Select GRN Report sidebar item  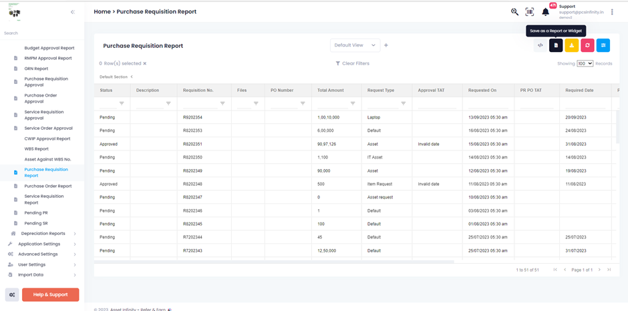coord(36,69)
